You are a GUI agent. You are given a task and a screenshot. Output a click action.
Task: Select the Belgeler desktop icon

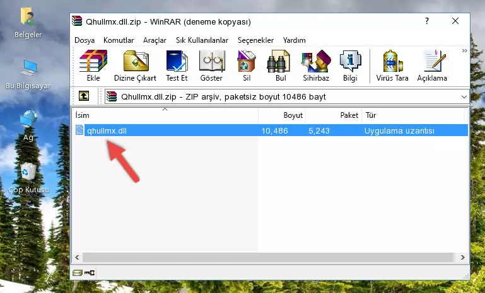tap(28, 23)
